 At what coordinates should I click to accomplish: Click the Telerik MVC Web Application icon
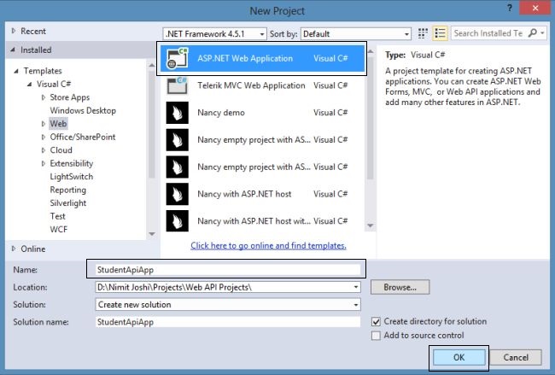178,85
